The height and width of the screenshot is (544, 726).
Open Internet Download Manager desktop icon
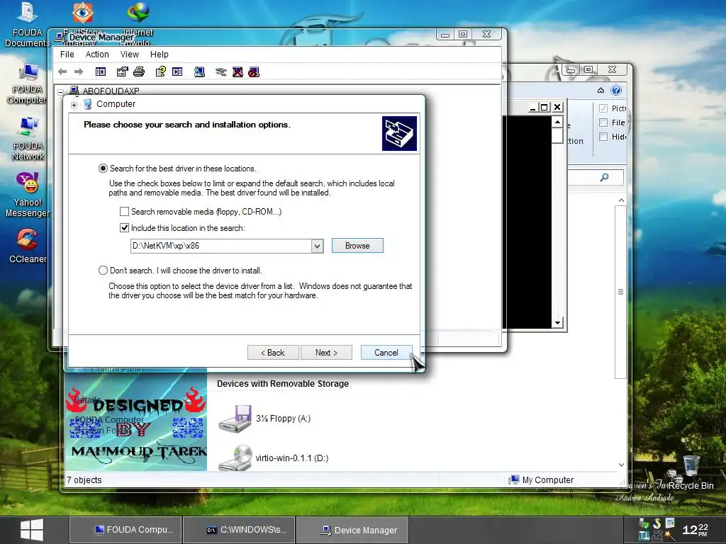[x=138, y=13]
